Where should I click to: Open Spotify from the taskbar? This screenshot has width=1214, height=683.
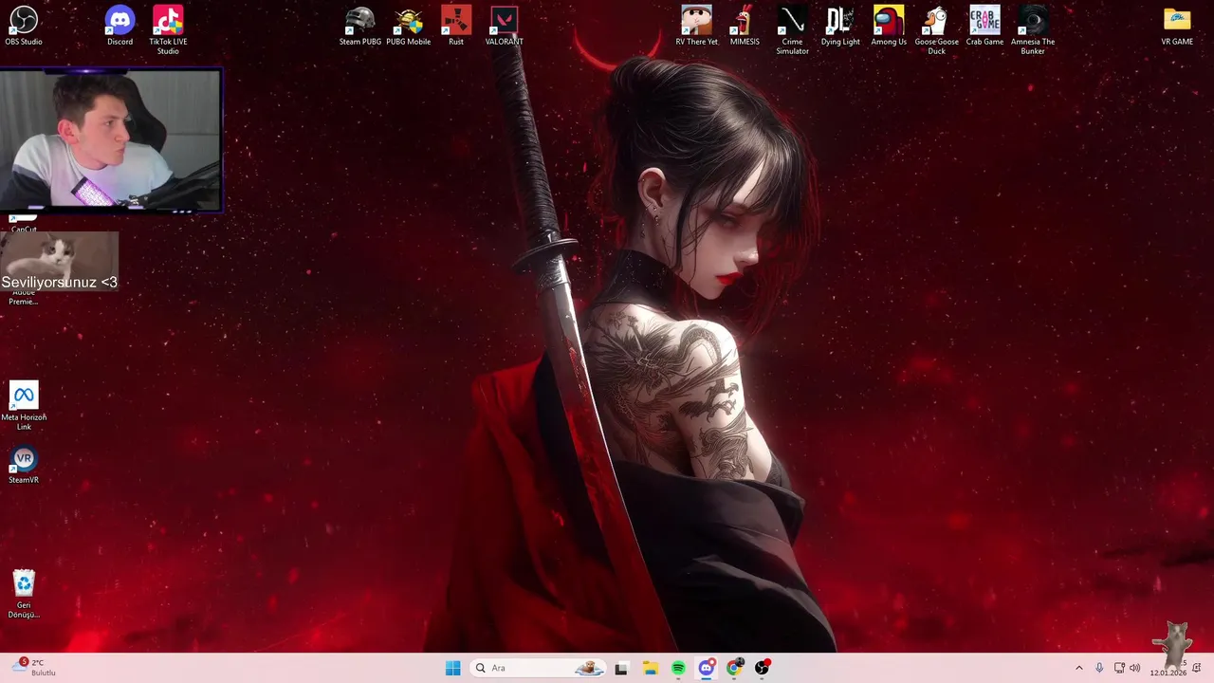(678, 668)
